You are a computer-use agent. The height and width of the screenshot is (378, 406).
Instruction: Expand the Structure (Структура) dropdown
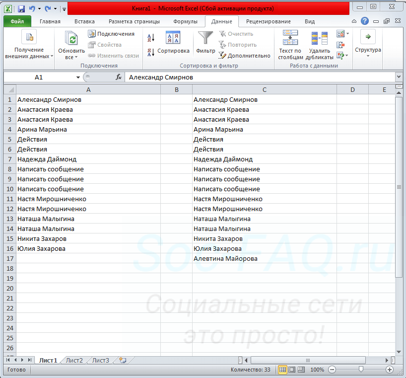(368, 45)
